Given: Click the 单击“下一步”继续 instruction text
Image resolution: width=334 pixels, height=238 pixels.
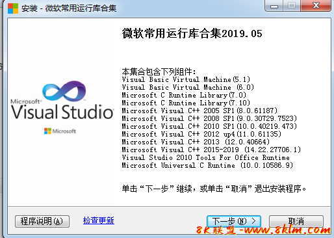Looking at the screenshot, I should pyautogui.click(x=214, y=189).
